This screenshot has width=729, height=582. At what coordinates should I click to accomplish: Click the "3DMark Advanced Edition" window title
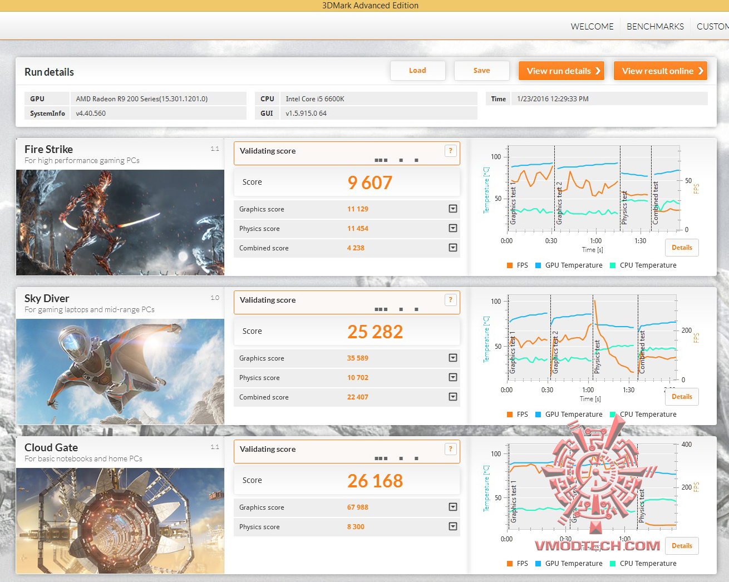coord(370,6)
